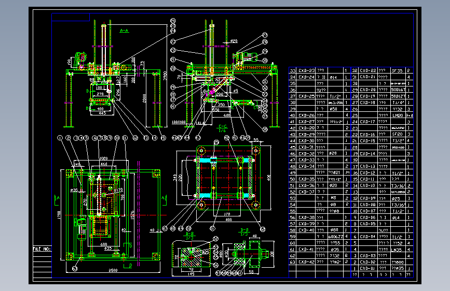Click the CXD-31 part number cell

coord(307,147)
